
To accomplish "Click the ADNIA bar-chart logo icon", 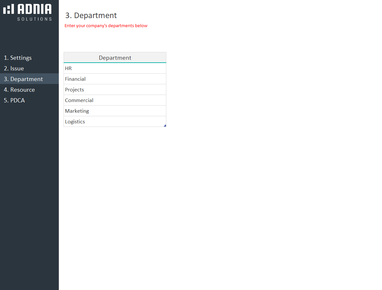I will click(9, 9).
